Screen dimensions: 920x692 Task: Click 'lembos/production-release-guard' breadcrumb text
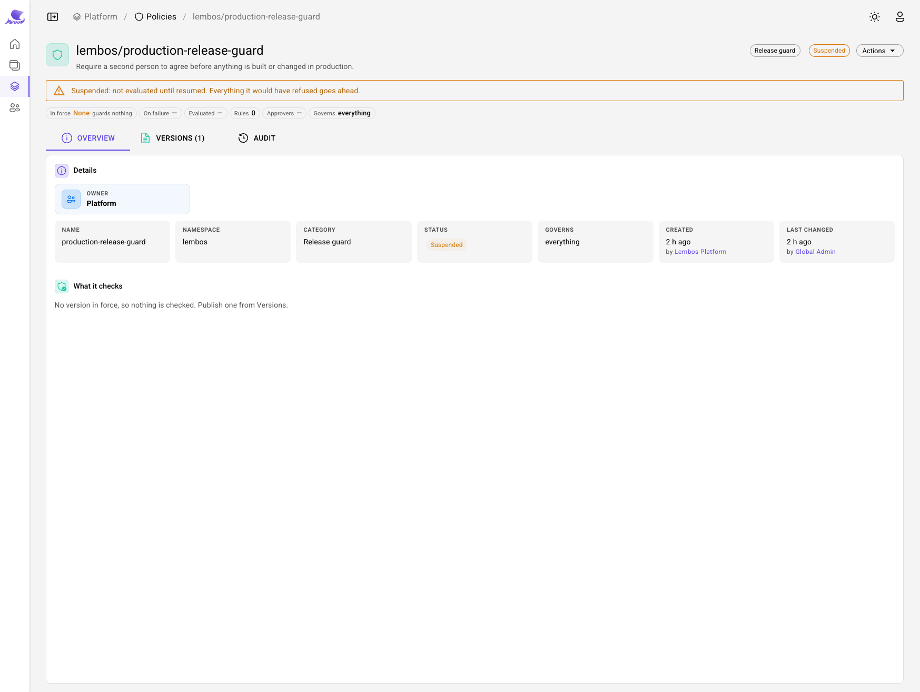pos(256,17)
